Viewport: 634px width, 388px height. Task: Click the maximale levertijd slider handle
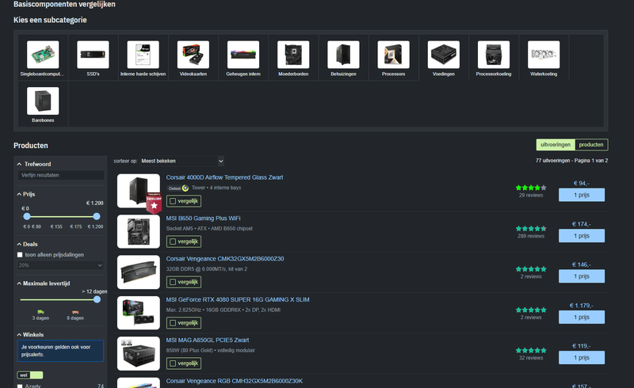[97, 299]
